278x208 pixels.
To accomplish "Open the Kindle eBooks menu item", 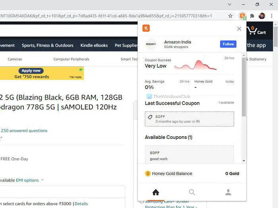I will [94, 45].
